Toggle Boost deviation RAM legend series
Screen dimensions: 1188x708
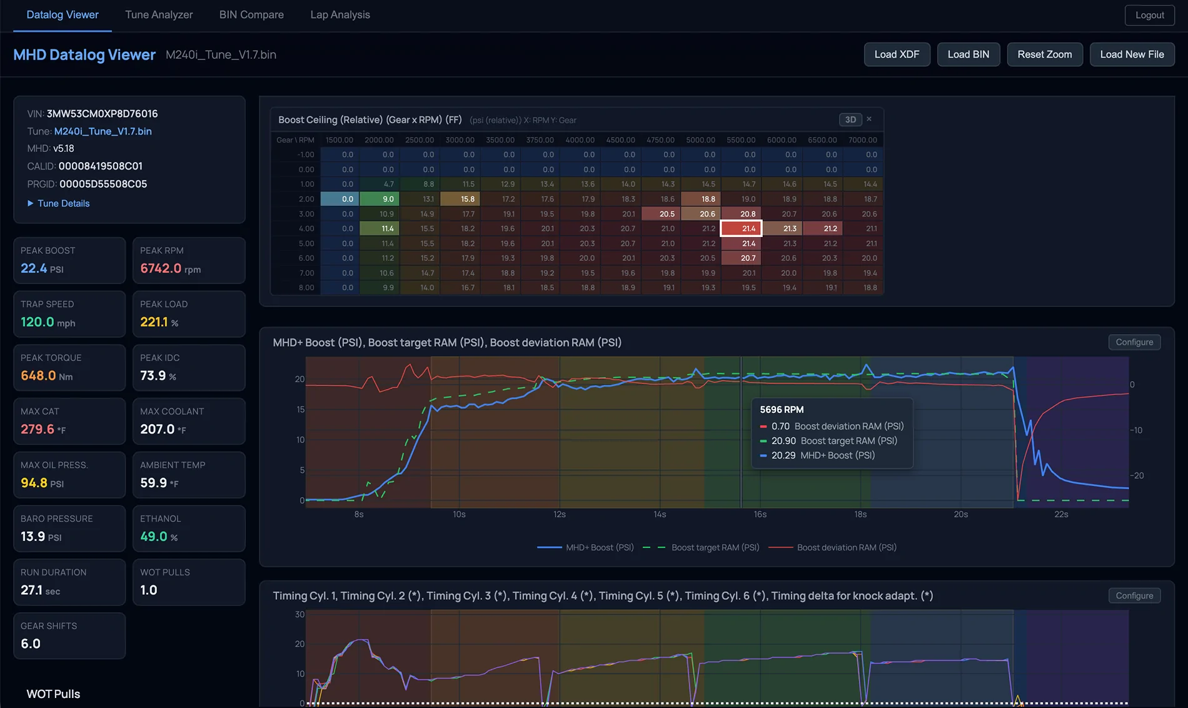coord(832,547)
